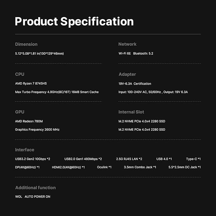216x216 pixels.
Task: Click the Bluetooth: 5.2 text
Action: click(x=143, y=53)
